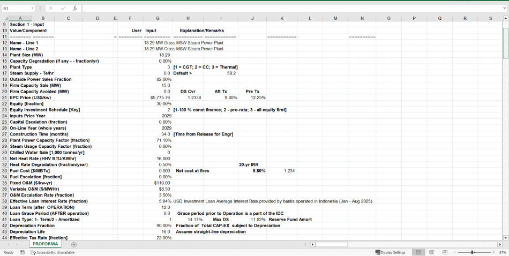Click the Enter checkmark icon in formula bar
Screen dimensions: 509x256
pyautogui.click(x=63, y=8)
